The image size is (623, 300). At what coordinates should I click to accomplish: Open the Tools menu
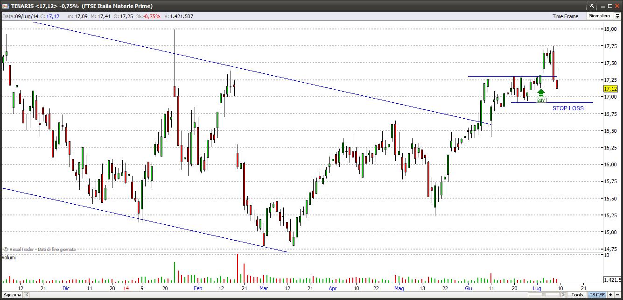click(x=577, y=295)
